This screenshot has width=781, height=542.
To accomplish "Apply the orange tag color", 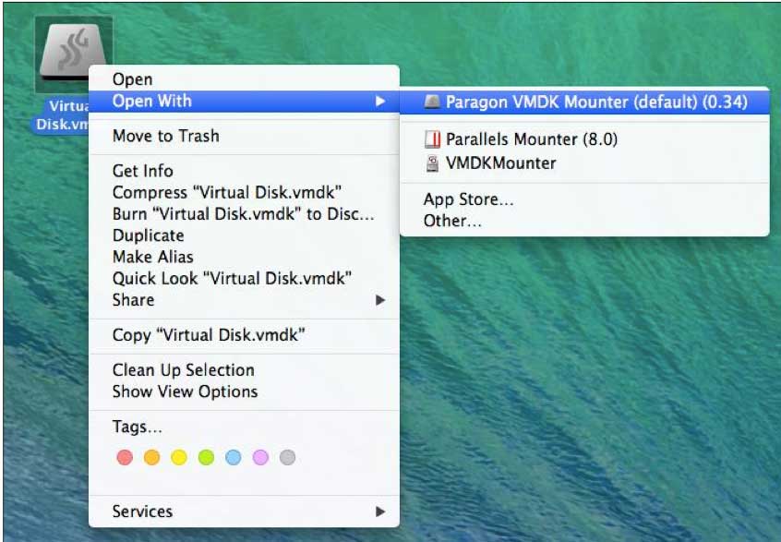I will pos(152,457).
